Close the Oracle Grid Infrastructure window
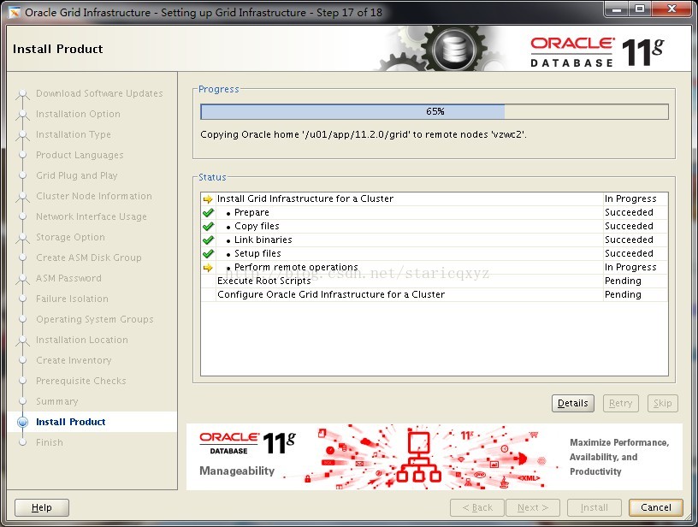 click(671, 9)
